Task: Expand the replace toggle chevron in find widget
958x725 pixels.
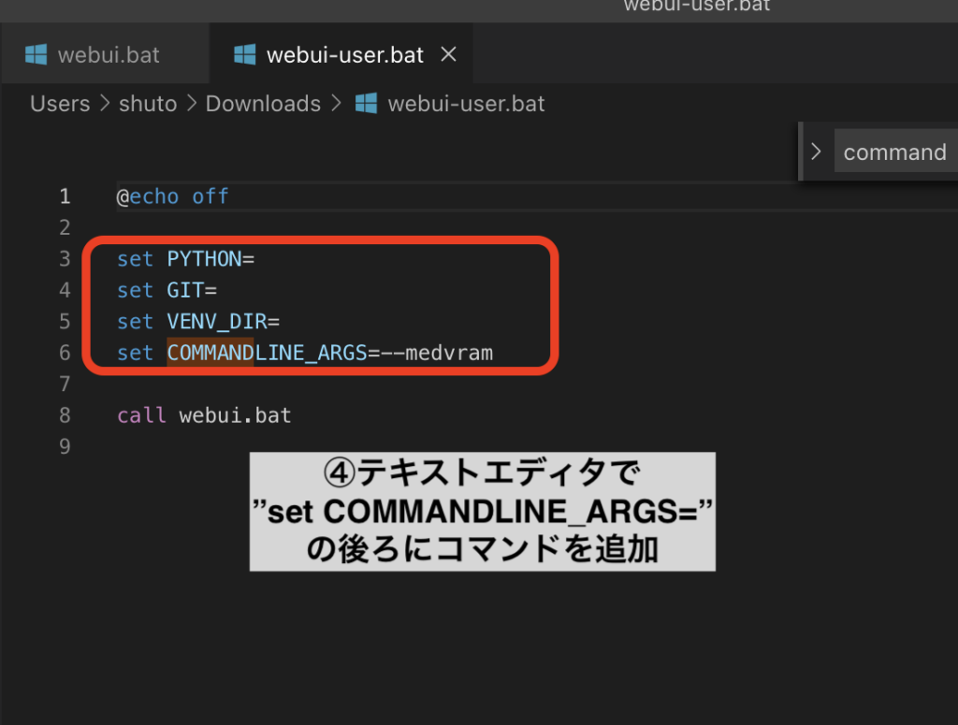Action: (x=816, y=152)
